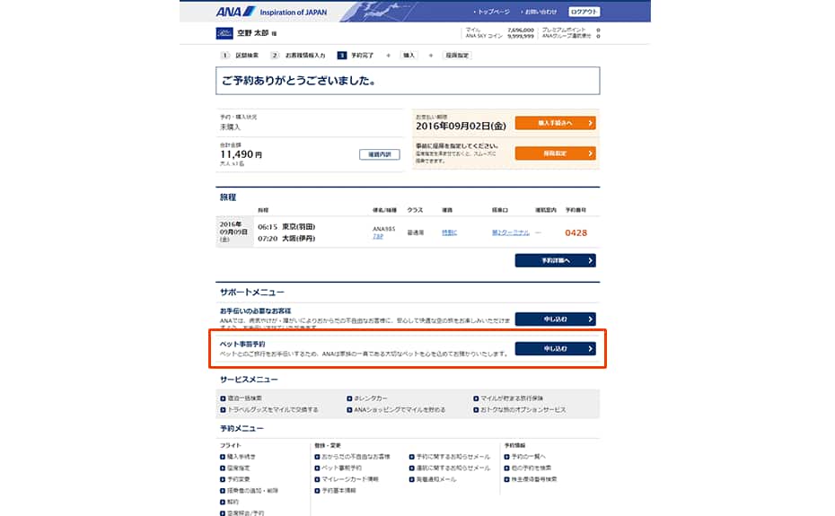Click the ログアウト logout button
Viewport: 835px width, 516px height.
pyautogui.click(x=584, y=11)
